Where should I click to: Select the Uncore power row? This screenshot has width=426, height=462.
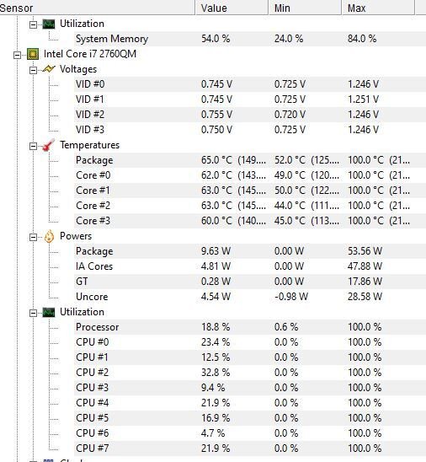coord(250,297)
